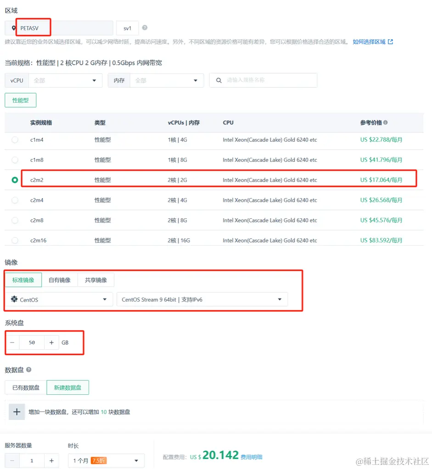The width and height of the screenshot is (432, 469).
Task: Increase server quantity with plus button
Action: point(51,461)
